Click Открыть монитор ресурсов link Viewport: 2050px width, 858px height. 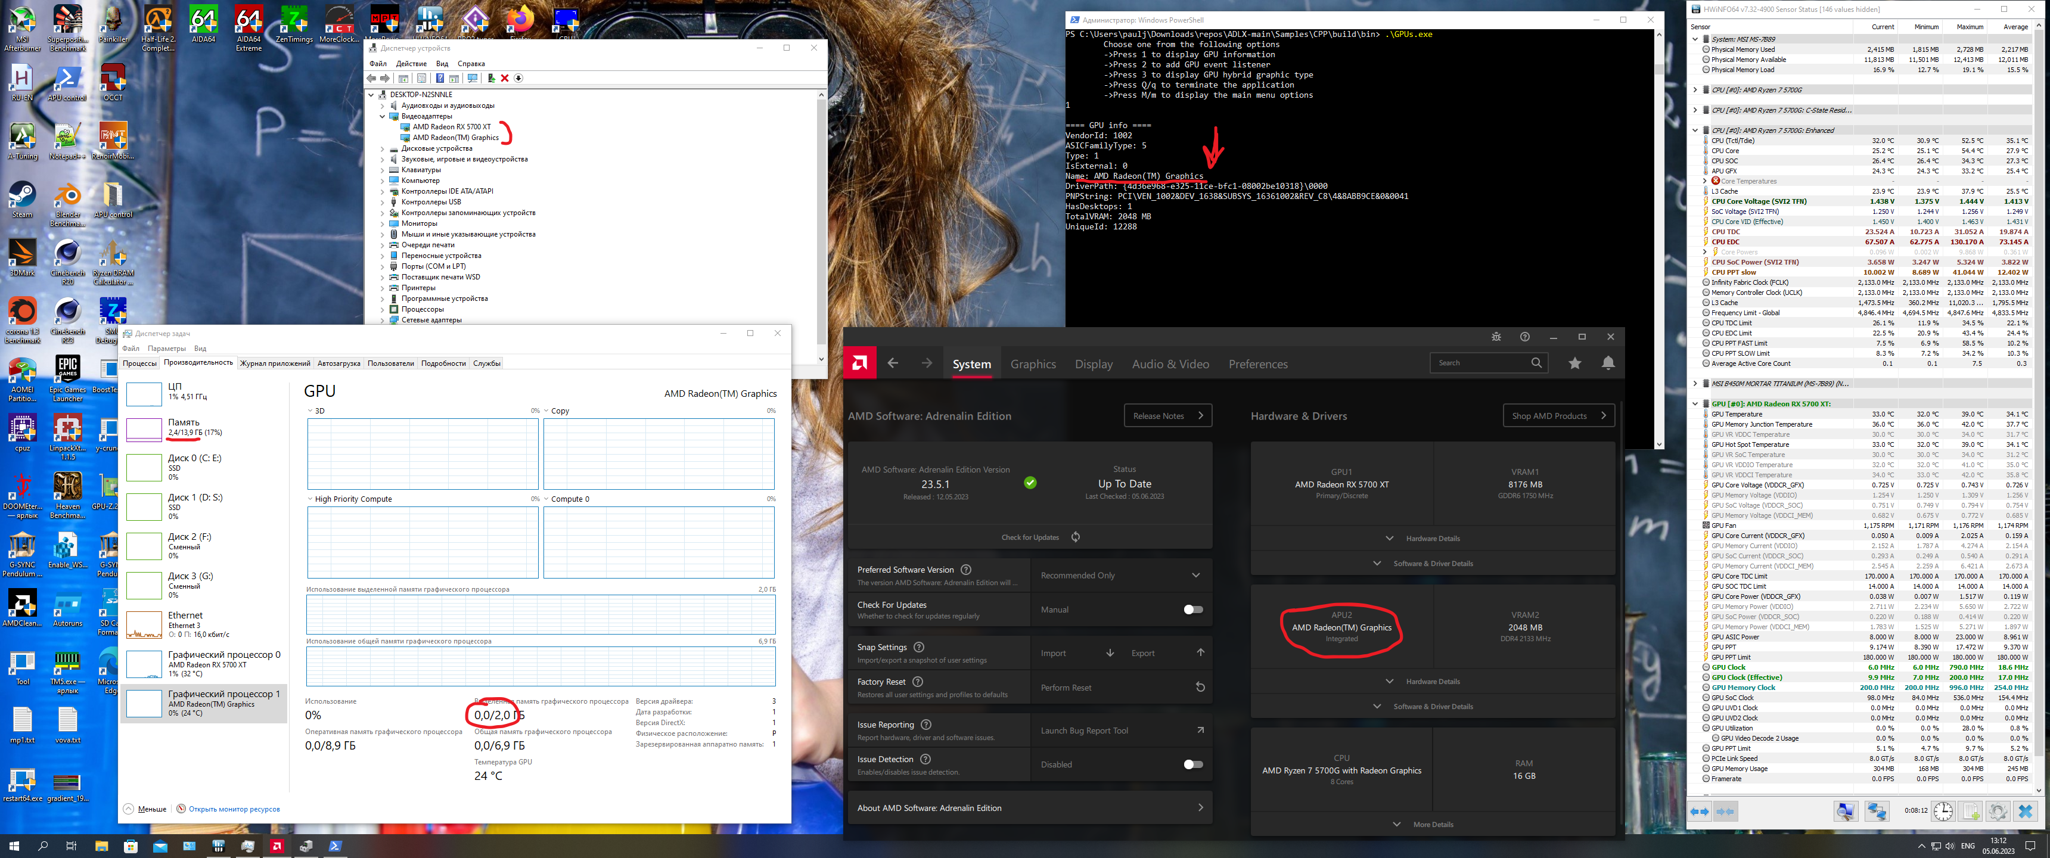pyautogui.click(x=233, y=809)
